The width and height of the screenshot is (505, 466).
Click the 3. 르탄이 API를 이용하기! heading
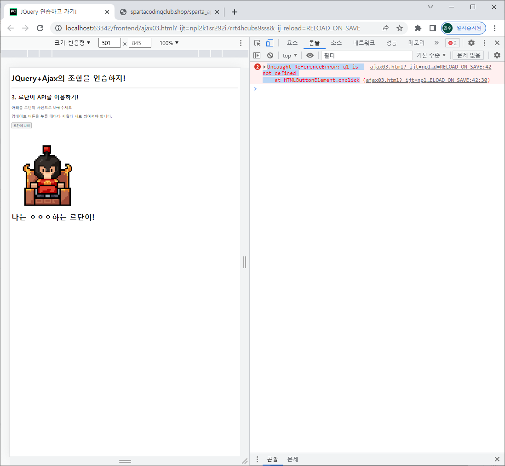click(x=45, y=97)
